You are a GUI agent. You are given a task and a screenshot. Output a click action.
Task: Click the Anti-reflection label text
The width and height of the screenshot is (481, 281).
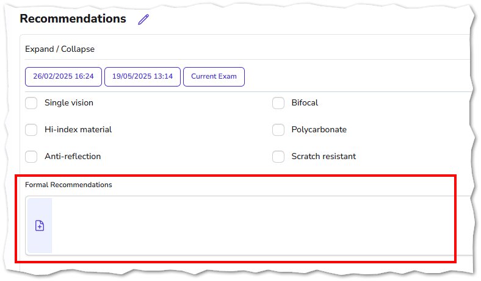point(73,156)
